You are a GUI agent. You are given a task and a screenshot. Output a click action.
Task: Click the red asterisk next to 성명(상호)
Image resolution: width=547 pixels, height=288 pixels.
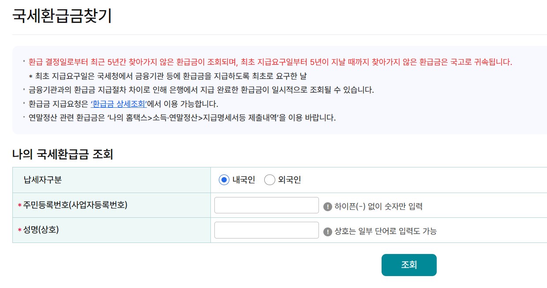tap(20, 231)
